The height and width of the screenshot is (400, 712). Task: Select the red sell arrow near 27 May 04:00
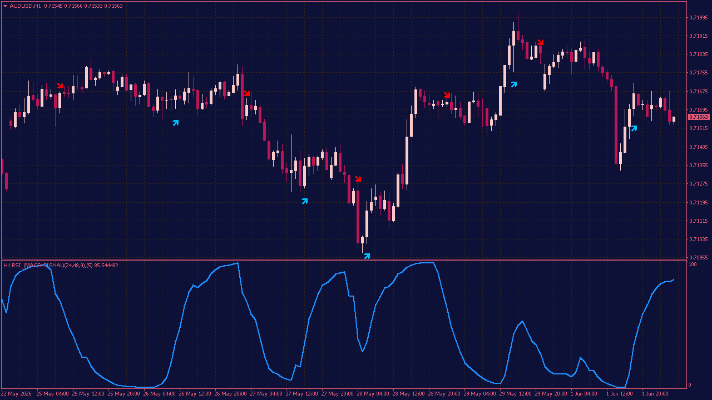[247, 93]
